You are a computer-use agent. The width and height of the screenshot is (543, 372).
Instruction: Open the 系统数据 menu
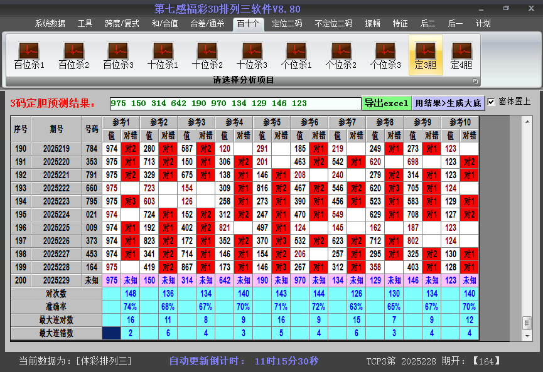pos(50,24)
